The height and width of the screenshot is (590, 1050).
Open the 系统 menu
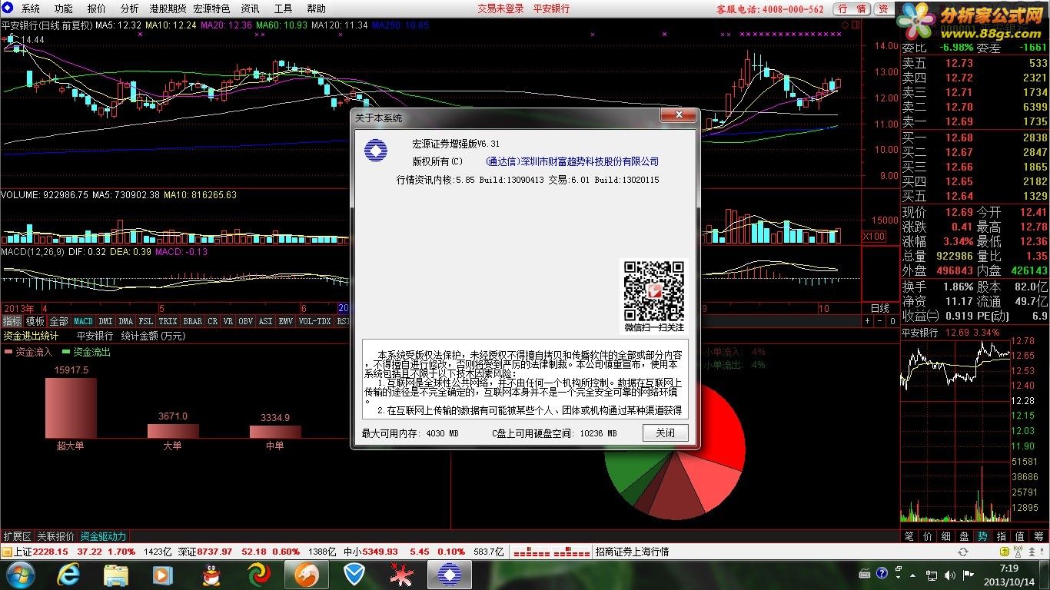[30, 8]
